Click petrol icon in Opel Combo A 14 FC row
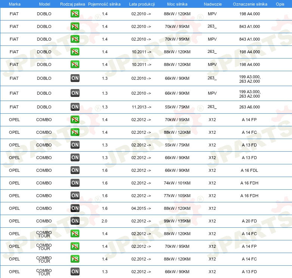292x278 pixels. (75, 132)
